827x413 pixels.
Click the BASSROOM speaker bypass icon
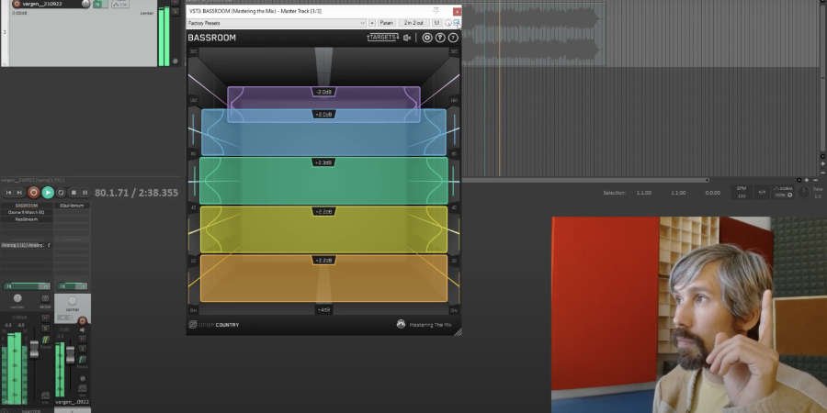(x=407, y=38)
